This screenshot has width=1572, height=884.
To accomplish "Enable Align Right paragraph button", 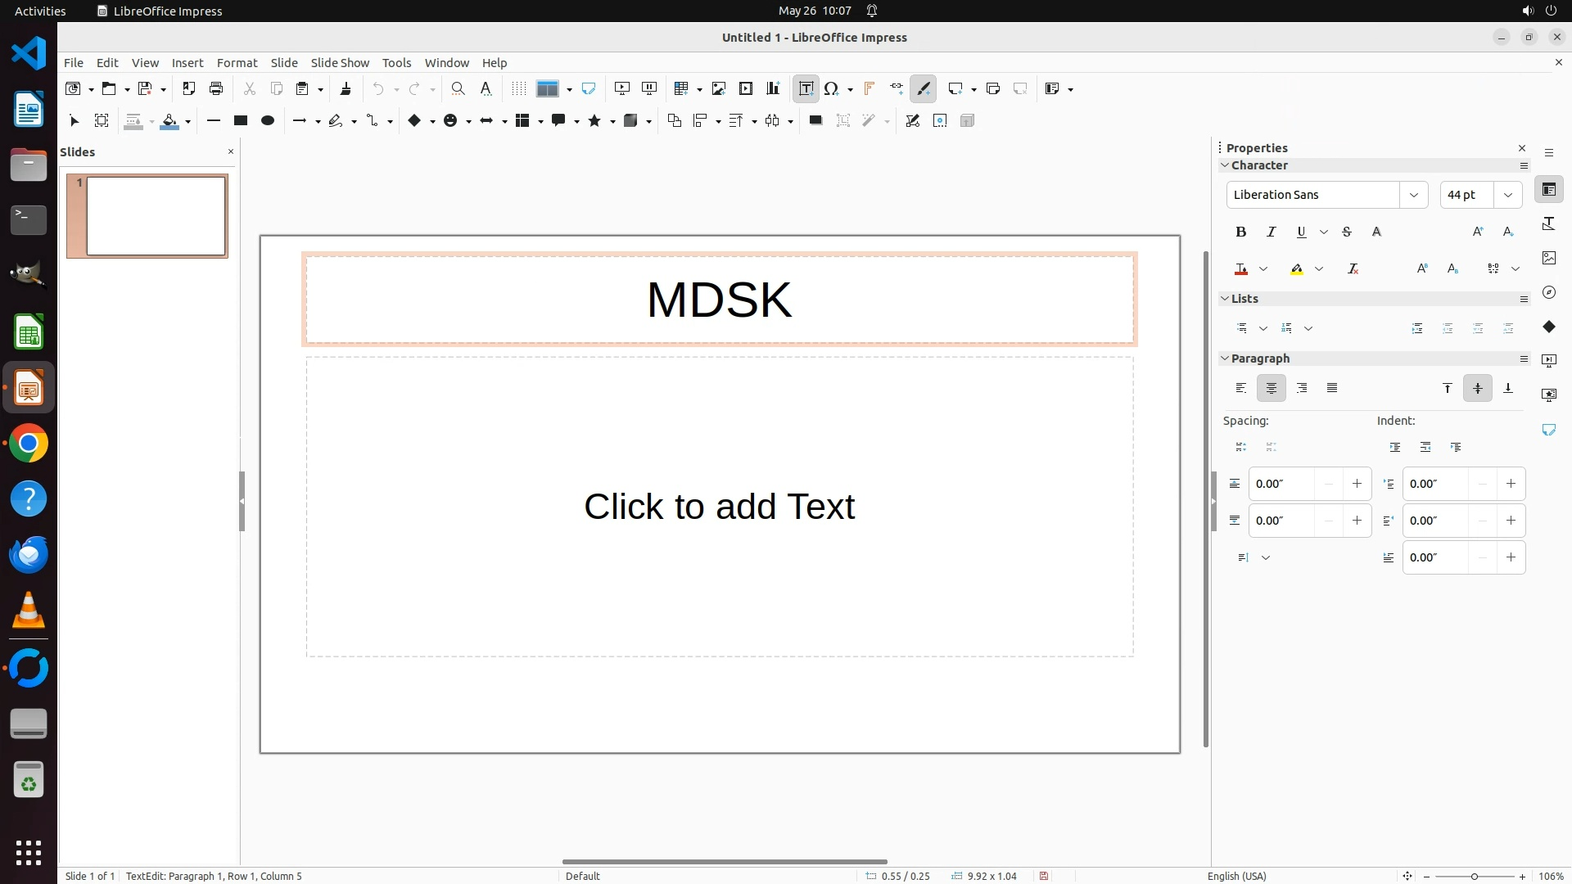I will pyautogui.click(x=1302, y=388).
